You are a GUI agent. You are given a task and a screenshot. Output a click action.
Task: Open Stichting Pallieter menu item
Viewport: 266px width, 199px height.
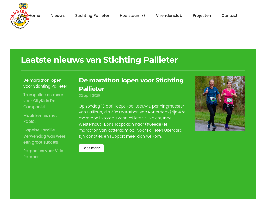(x=92, y=15)
